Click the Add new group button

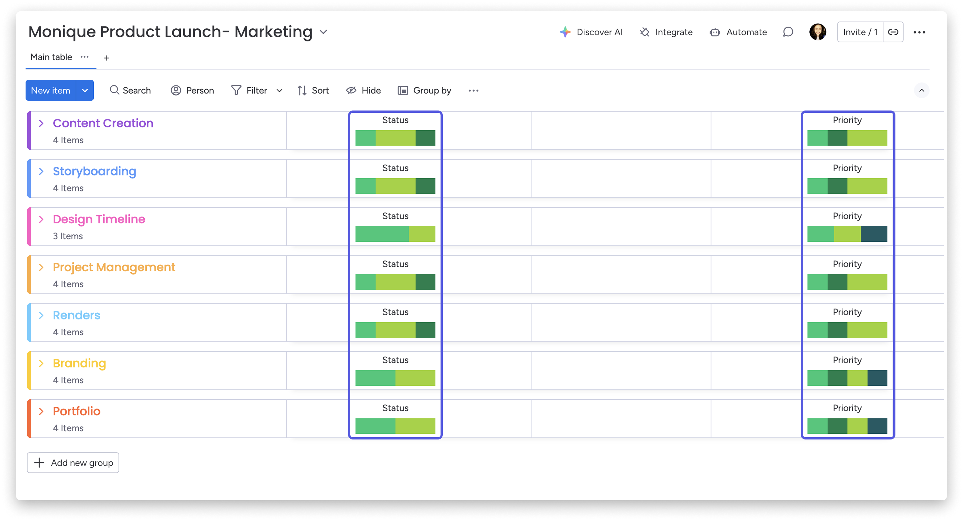click(x=73, y=463)
